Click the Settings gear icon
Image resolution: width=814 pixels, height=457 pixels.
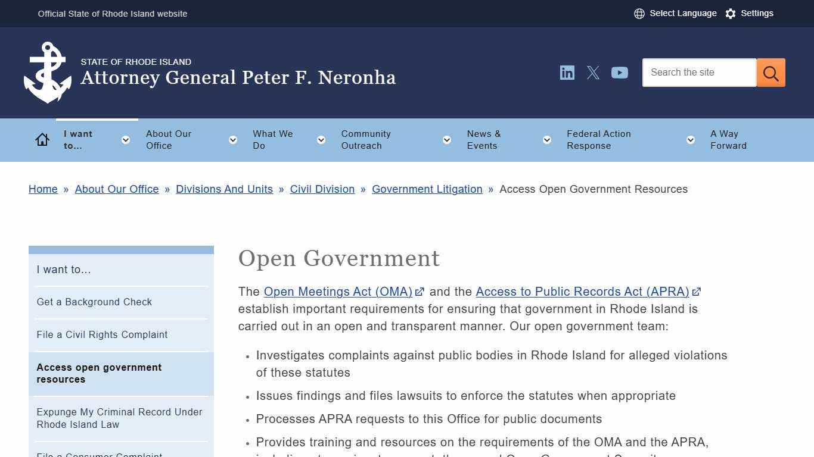(731, 13)
